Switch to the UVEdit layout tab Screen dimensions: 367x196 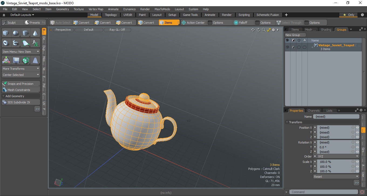pos(128,15)
